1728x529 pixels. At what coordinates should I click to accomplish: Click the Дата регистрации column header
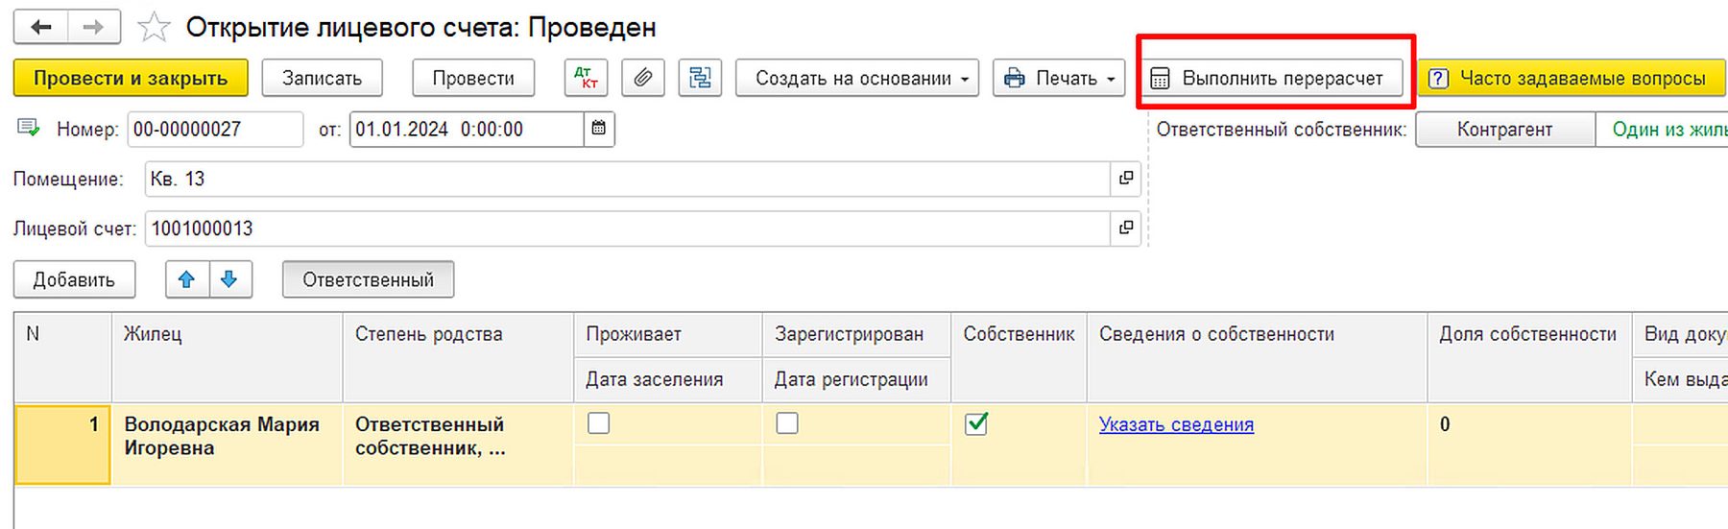pyautogui.click(x=856, y=379)
